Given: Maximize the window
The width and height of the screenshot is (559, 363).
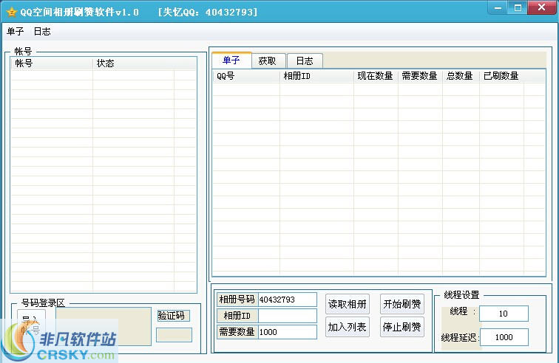Looking at the screenshot, I should (x=518, y=8).
